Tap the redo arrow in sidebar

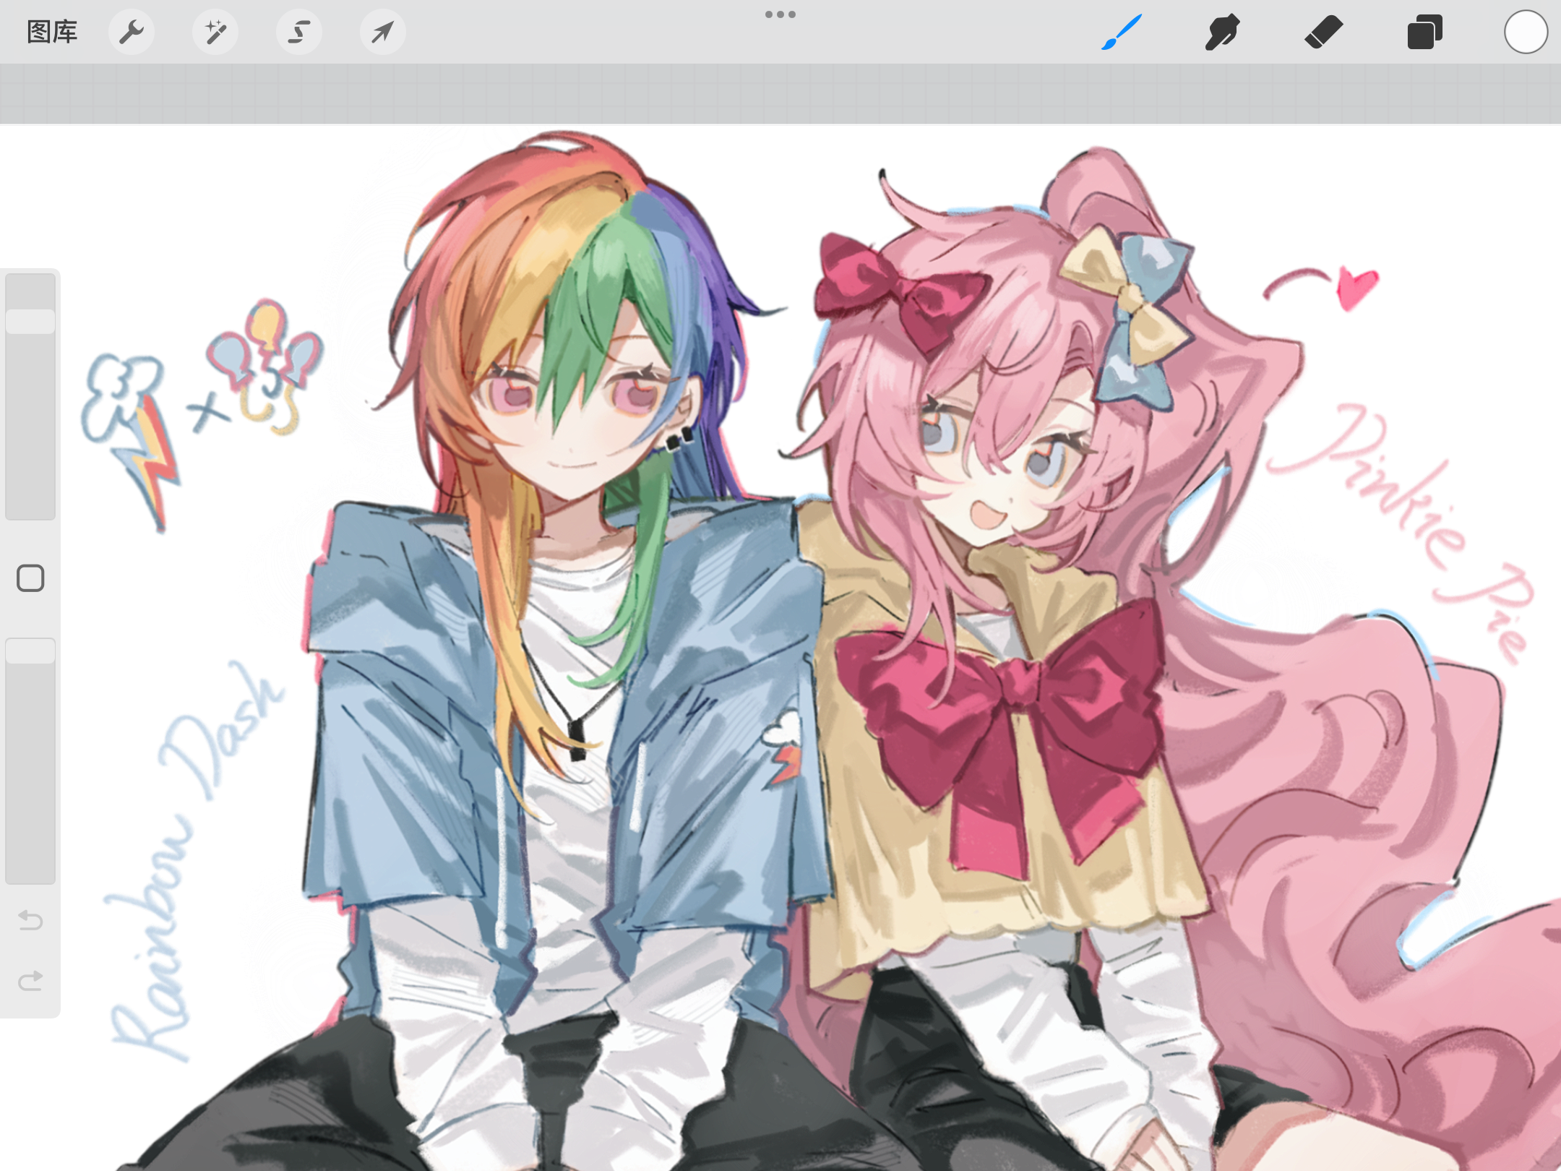(x=30, y=981)
